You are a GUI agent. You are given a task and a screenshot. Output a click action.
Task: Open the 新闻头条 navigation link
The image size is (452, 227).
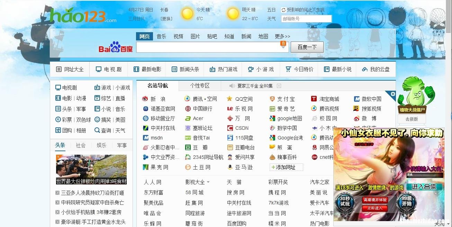185,69
